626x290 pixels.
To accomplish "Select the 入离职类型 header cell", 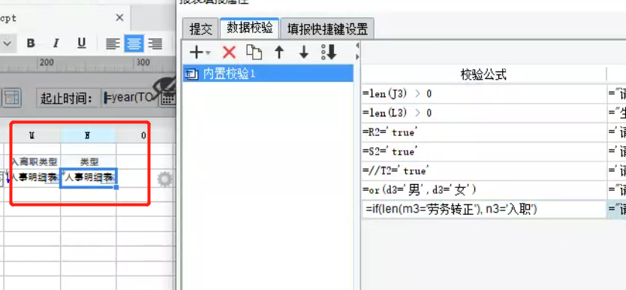I will click(x=33, y=162).
